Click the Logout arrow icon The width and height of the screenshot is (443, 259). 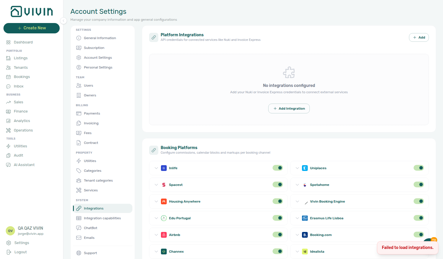[x=9, y=252]
